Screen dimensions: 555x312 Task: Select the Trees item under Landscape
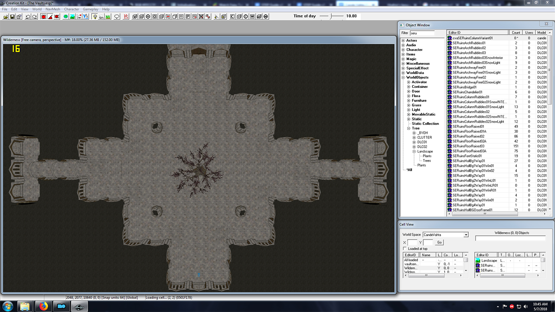[427, 161]
